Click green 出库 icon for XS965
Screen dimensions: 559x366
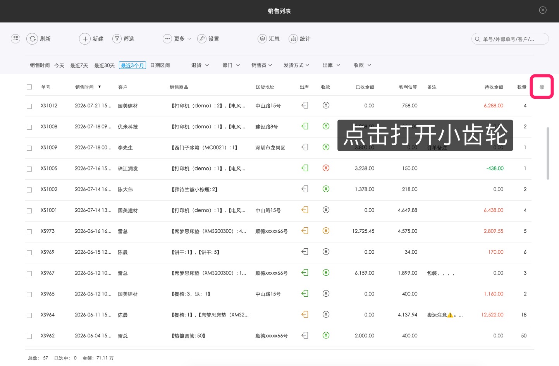tap(305, 294)
